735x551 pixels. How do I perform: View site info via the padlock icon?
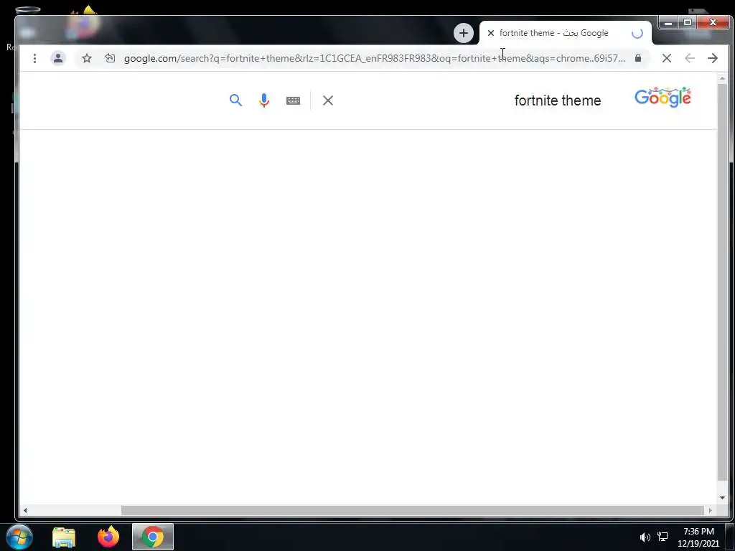(x=638, y=58)
